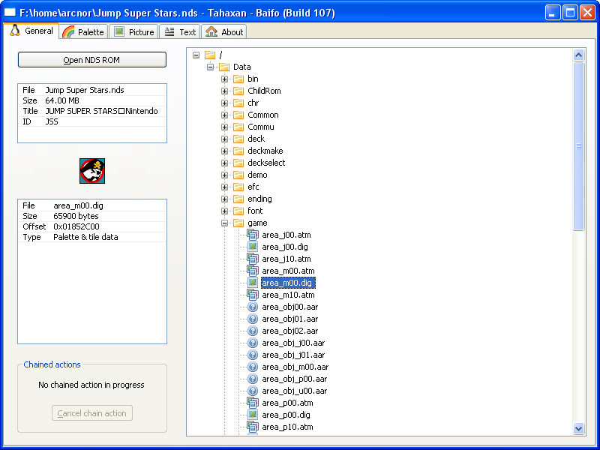Click the area_p10.atm file icon

(x=253, y=427)
